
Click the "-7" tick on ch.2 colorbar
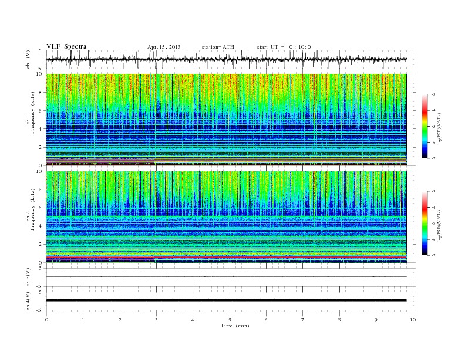point(433,255)
